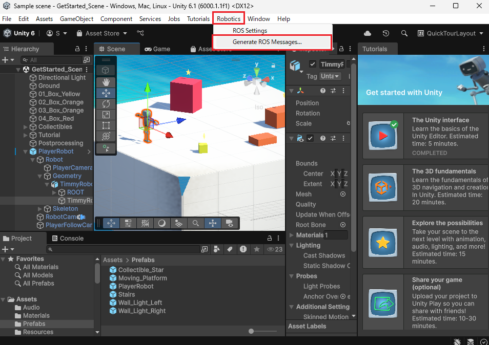The width and height of the screenshot is (489, 345).
Task: Open the Undo history icon
Action: click(x=386, y=33)
